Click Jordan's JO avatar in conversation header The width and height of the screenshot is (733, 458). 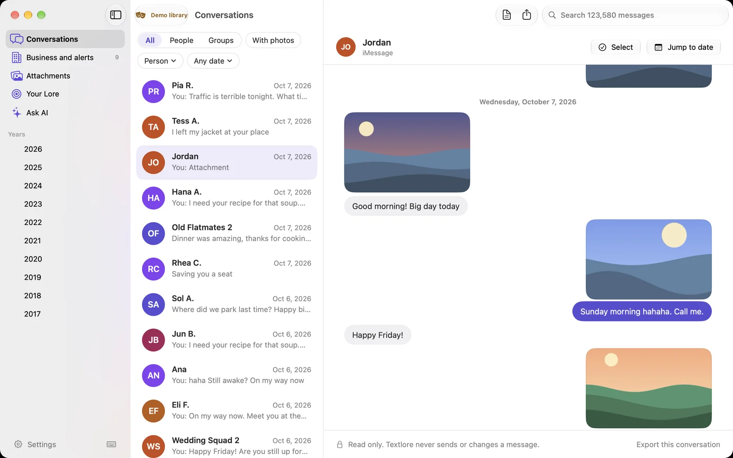tap(346, 47)
